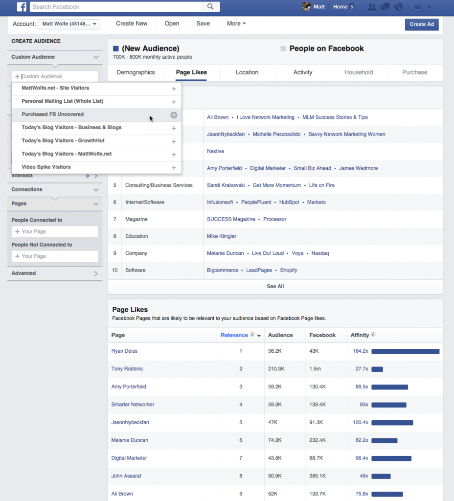Switch to the Demographics tab
The image size is (454, 501).
click(x=136, y=72)
